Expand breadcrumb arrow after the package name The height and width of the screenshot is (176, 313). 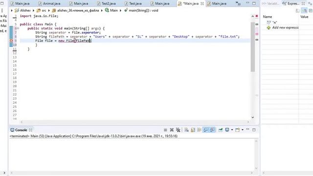[102, 10]
